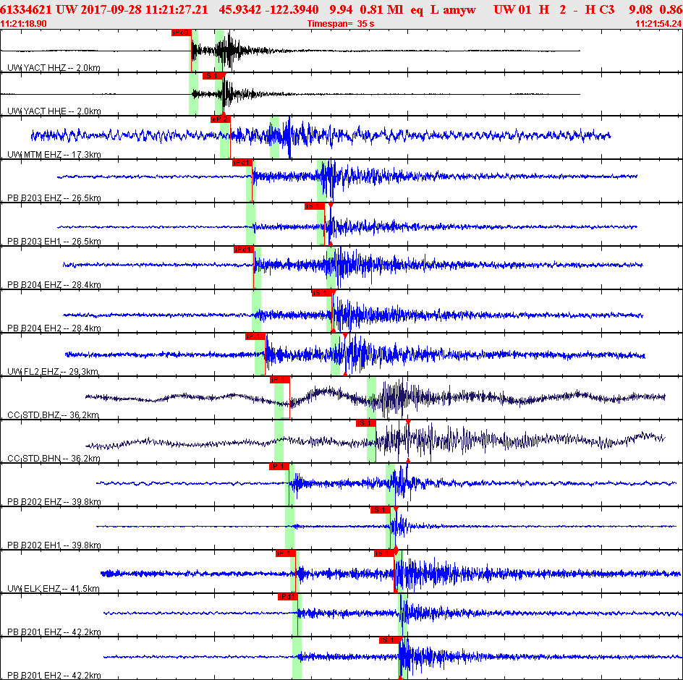
Task: Click the iS 1 pick flag on B204 EH2
Action: 321,293
